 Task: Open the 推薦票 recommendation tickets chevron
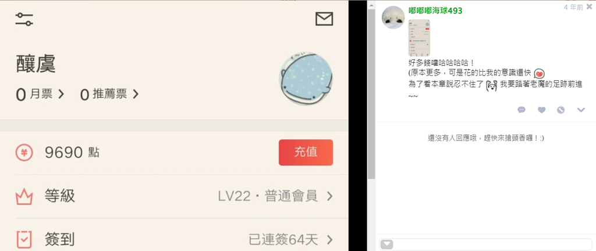tap(136, 94)
